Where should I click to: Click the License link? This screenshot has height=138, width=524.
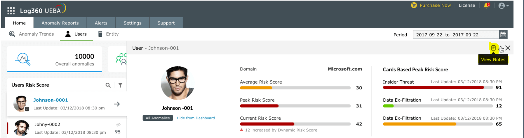coord(467,5)
